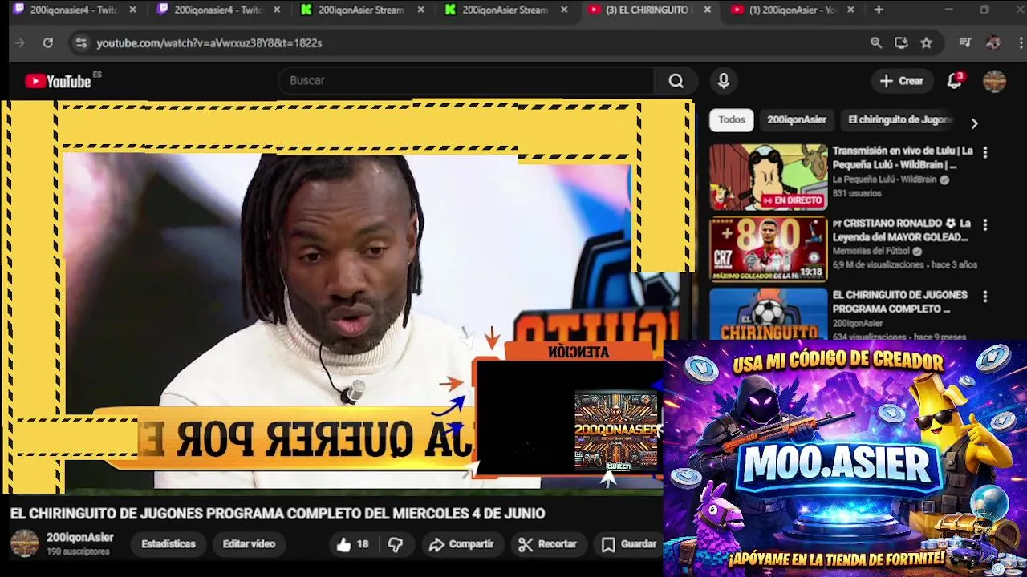This screenshot has height=577, width=1027.
Task: Open Cristiano Ronaldo 19:18 video thumbnail
Action: 768,249
